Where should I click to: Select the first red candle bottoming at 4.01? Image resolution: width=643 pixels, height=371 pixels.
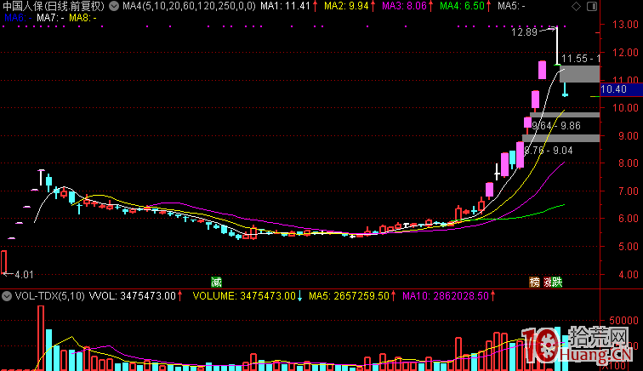pyautogui.click(x=3, y=262)
